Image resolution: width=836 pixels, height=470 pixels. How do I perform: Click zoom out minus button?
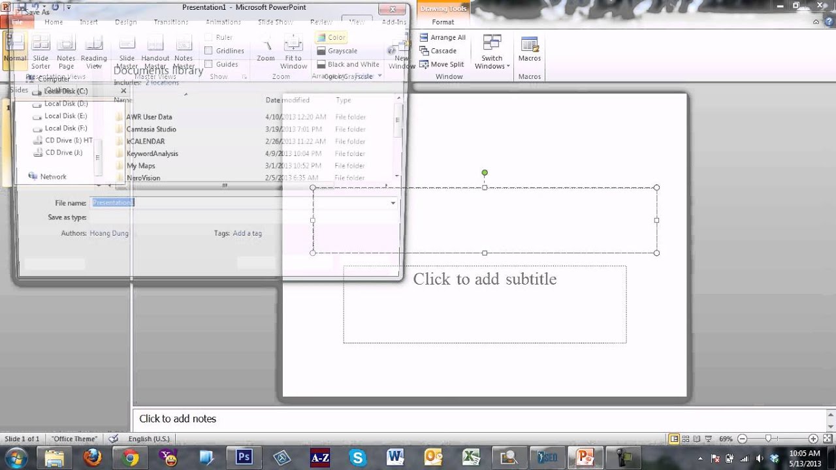pos(742,439)
